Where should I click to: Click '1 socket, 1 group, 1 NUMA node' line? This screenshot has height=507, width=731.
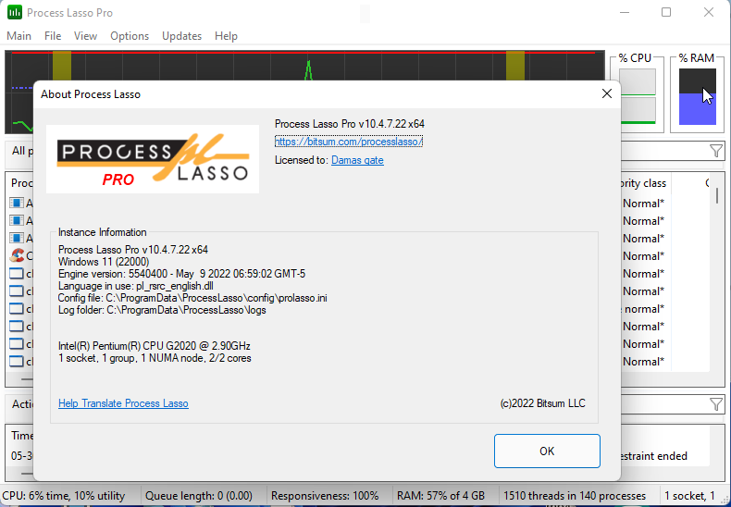(155, 358)
